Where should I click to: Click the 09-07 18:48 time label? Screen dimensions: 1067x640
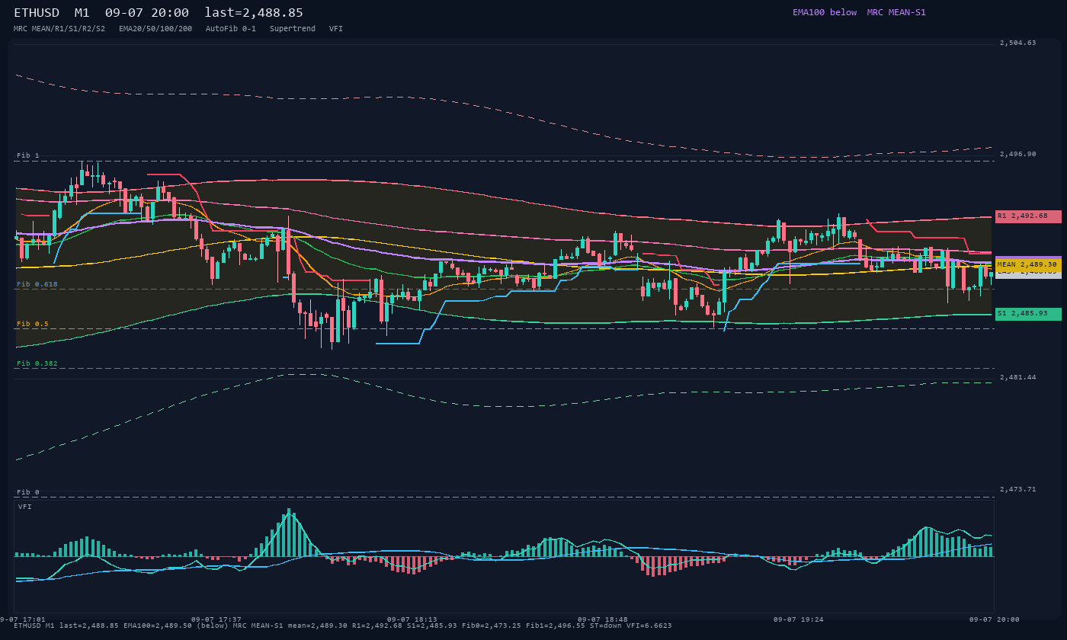[603, 619]
